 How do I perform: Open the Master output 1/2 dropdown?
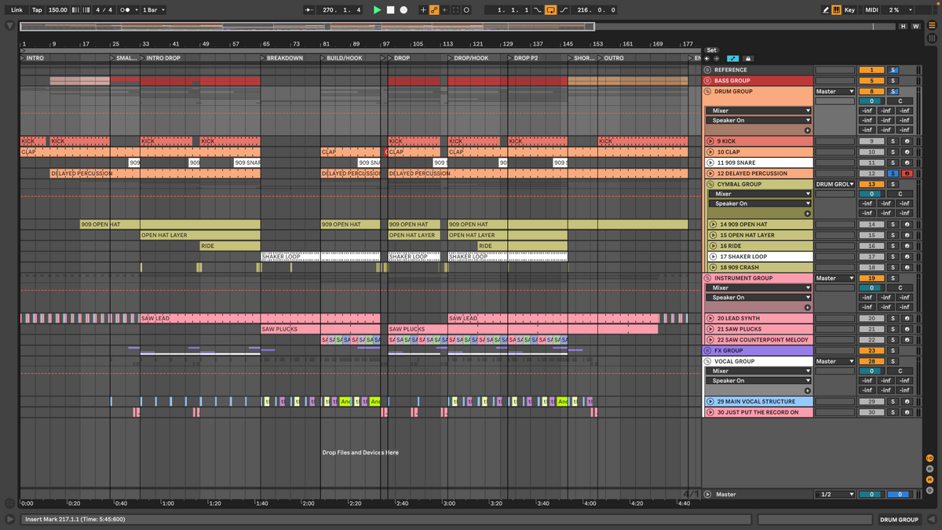(834, 495)
